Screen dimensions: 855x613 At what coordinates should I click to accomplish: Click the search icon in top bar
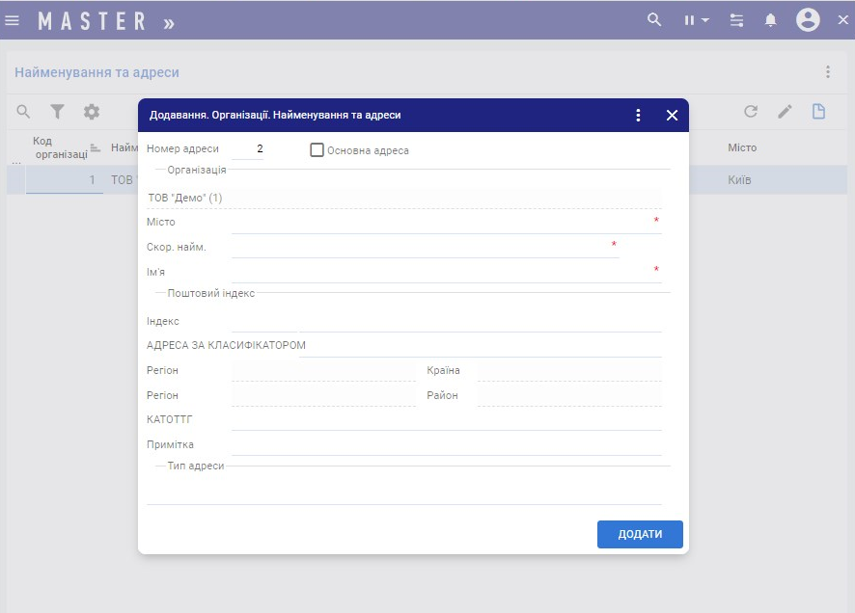coord(654,19)
